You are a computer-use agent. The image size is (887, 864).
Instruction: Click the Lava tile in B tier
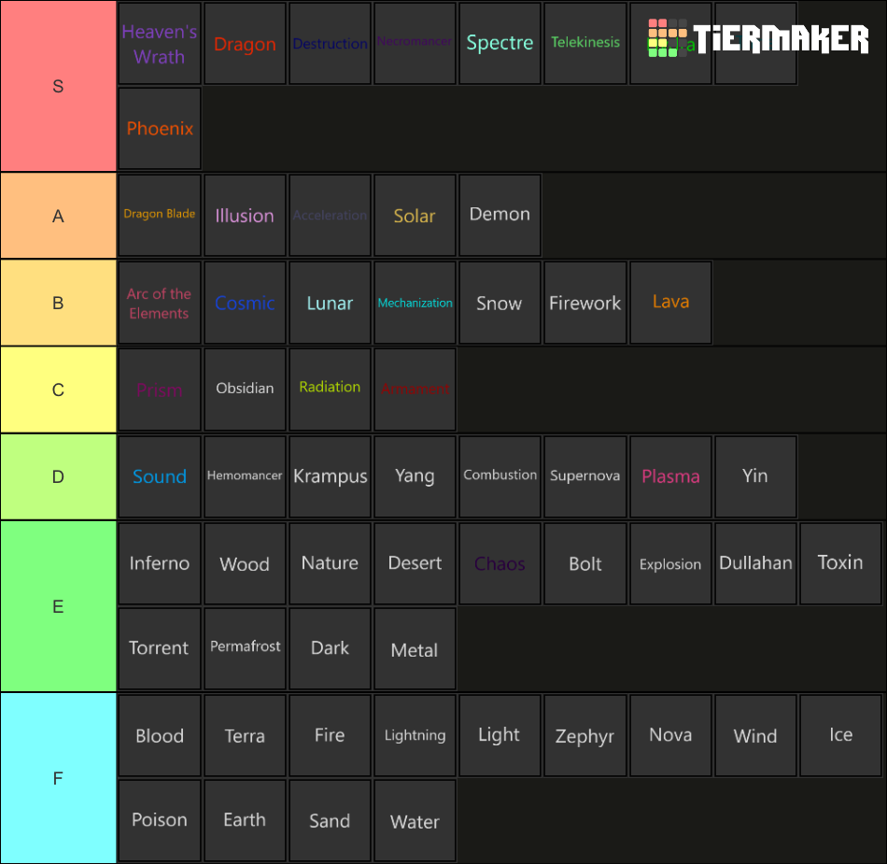point(670,302)
